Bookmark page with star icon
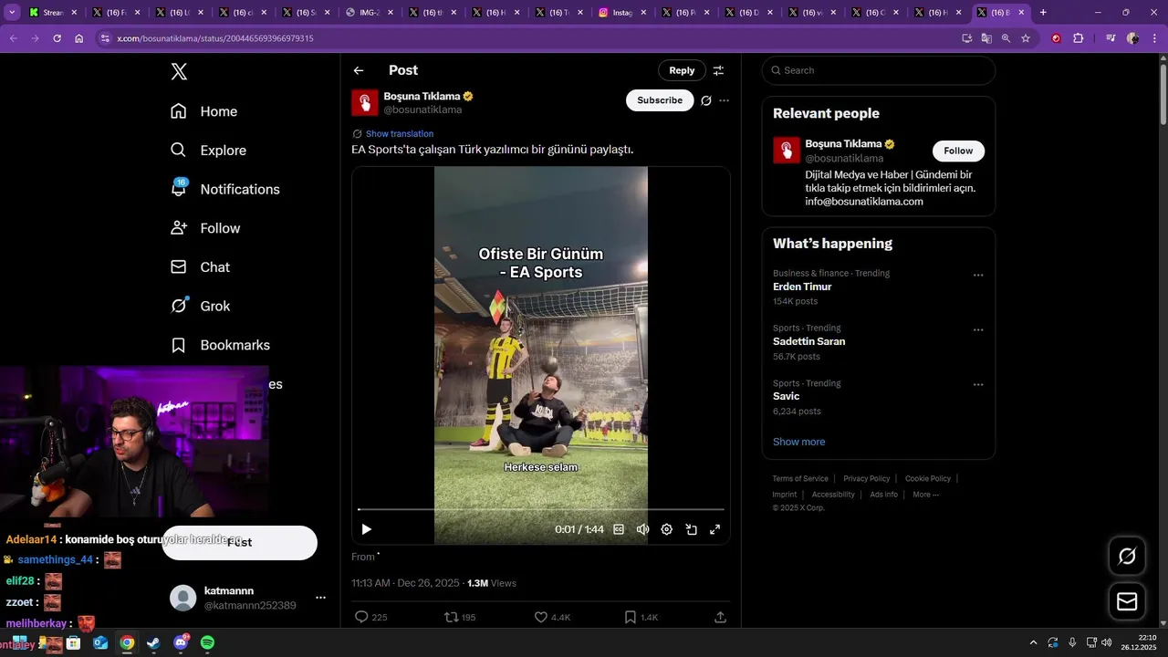The width and height of the screenshot is (1168, 657). [1026, 38]
